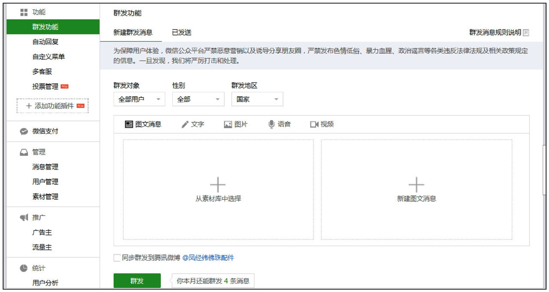Open 群发功能 in the sidebar
Screen dimensions: 549x292
pos(53,27)
